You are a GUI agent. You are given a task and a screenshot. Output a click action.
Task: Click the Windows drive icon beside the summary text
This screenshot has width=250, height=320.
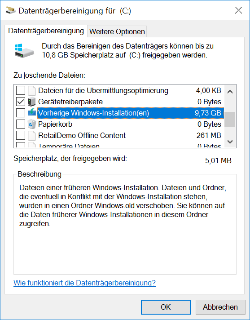click(x=24, y=51)
